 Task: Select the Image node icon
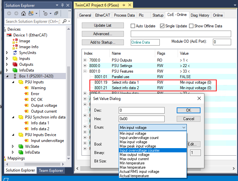click(x=15, y=41)
